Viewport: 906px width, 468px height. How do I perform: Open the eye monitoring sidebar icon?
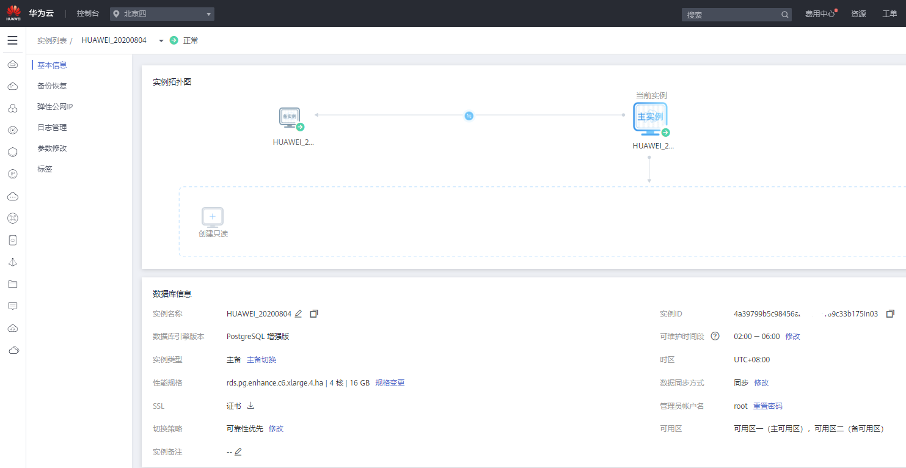tap(12, 130)
